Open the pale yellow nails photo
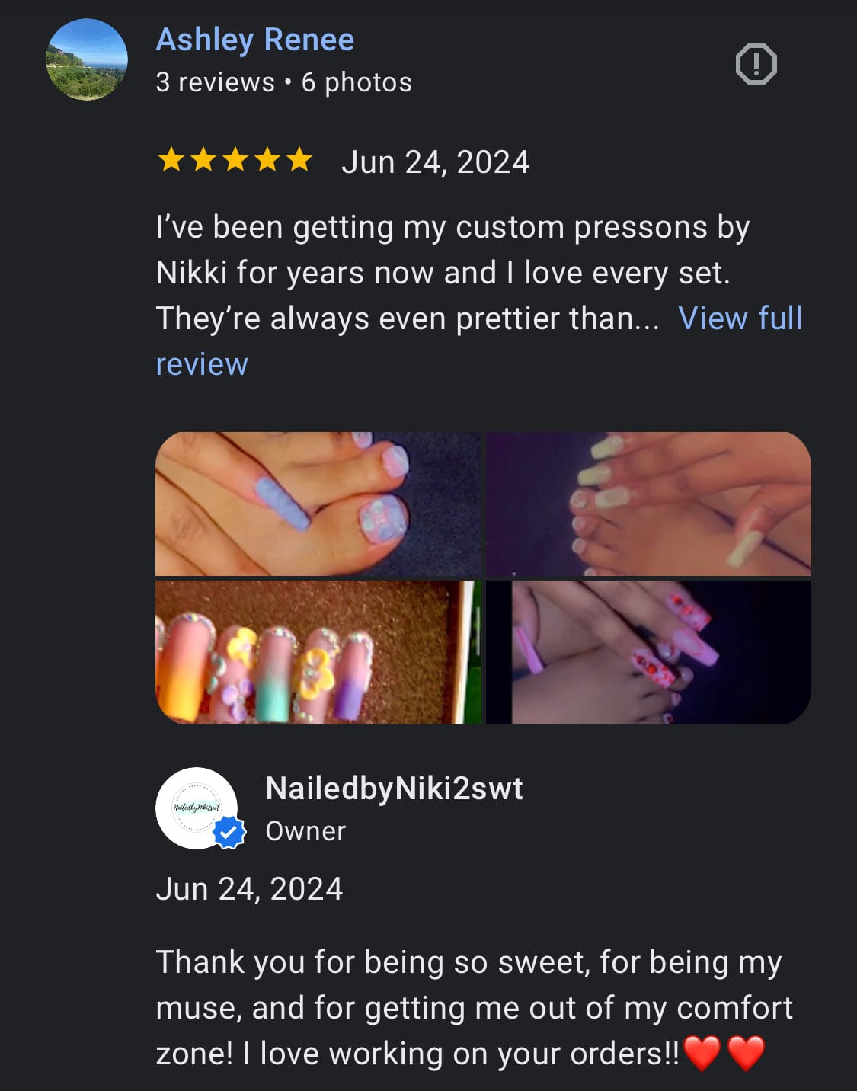This screenshot has height=1091, width=857. pyautogui.click(x=648, y=504)
